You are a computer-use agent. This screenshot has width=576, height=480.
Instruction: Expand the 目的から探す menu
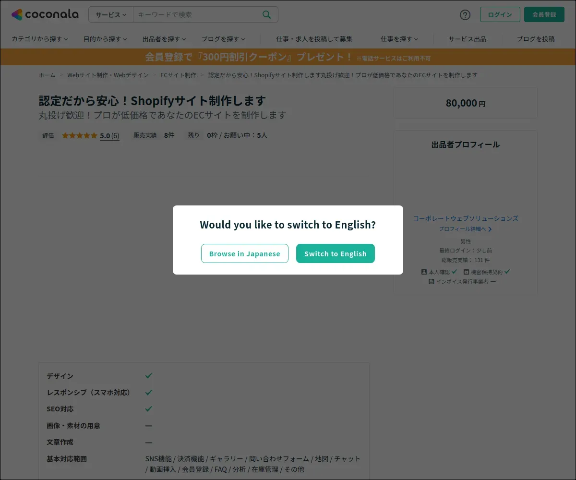pos(105,39)
